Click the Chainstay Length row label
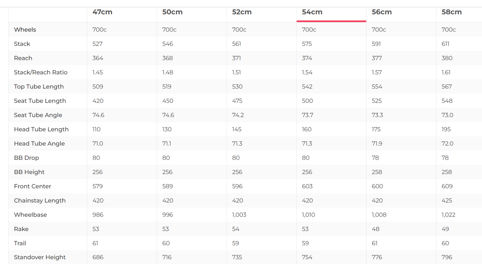 click(40, 200)
